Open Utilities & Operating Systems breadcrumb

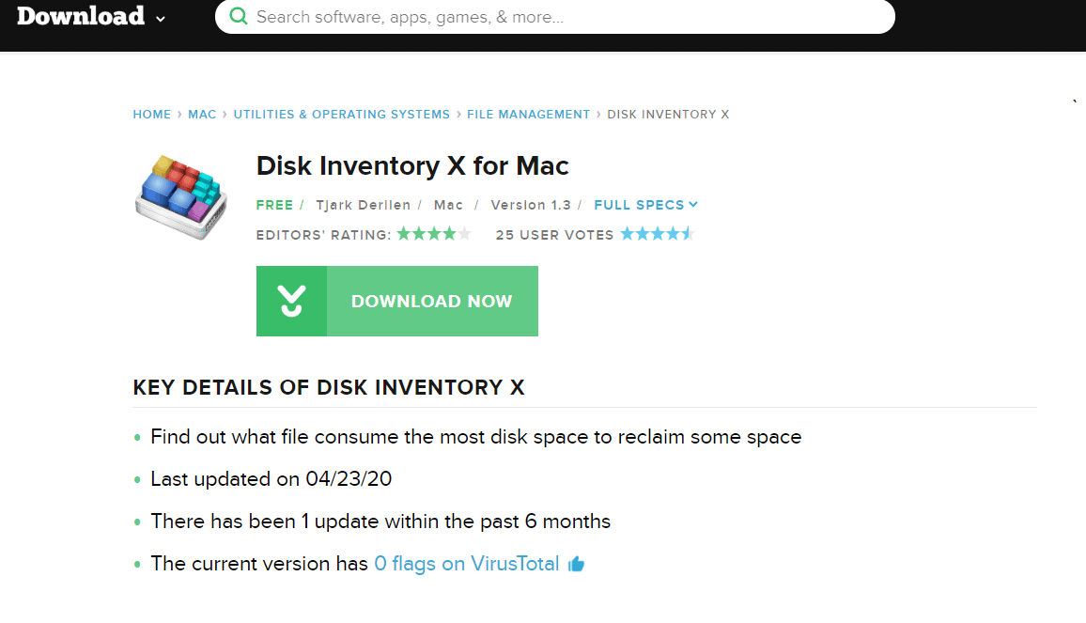[x=341, y=115]
